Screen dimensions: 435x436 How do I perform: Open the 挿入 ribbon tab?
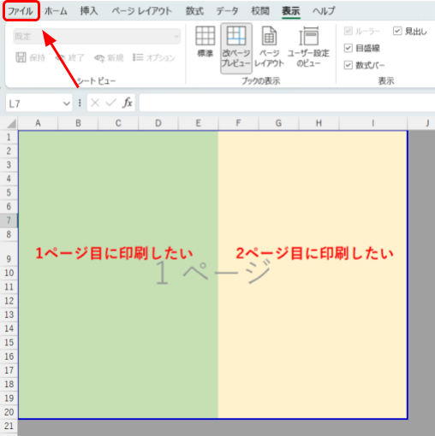coord(89,11)
